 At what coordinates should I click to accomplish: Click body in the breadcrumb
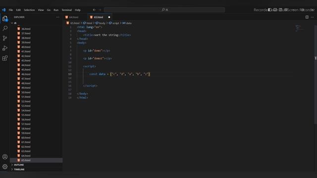(x=102, y=23)
